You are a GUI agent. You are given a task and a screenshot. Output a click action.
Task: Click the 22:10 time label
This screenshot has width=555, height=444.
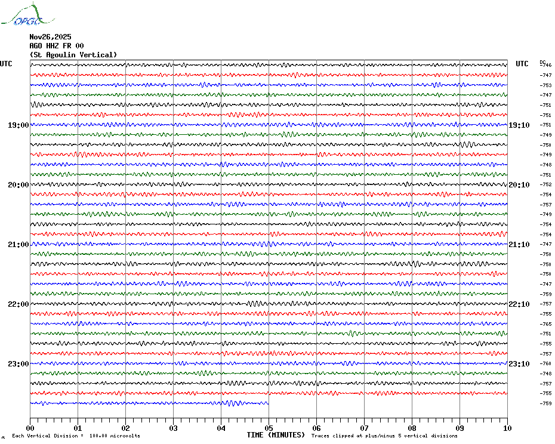click(x=519, y=304)
